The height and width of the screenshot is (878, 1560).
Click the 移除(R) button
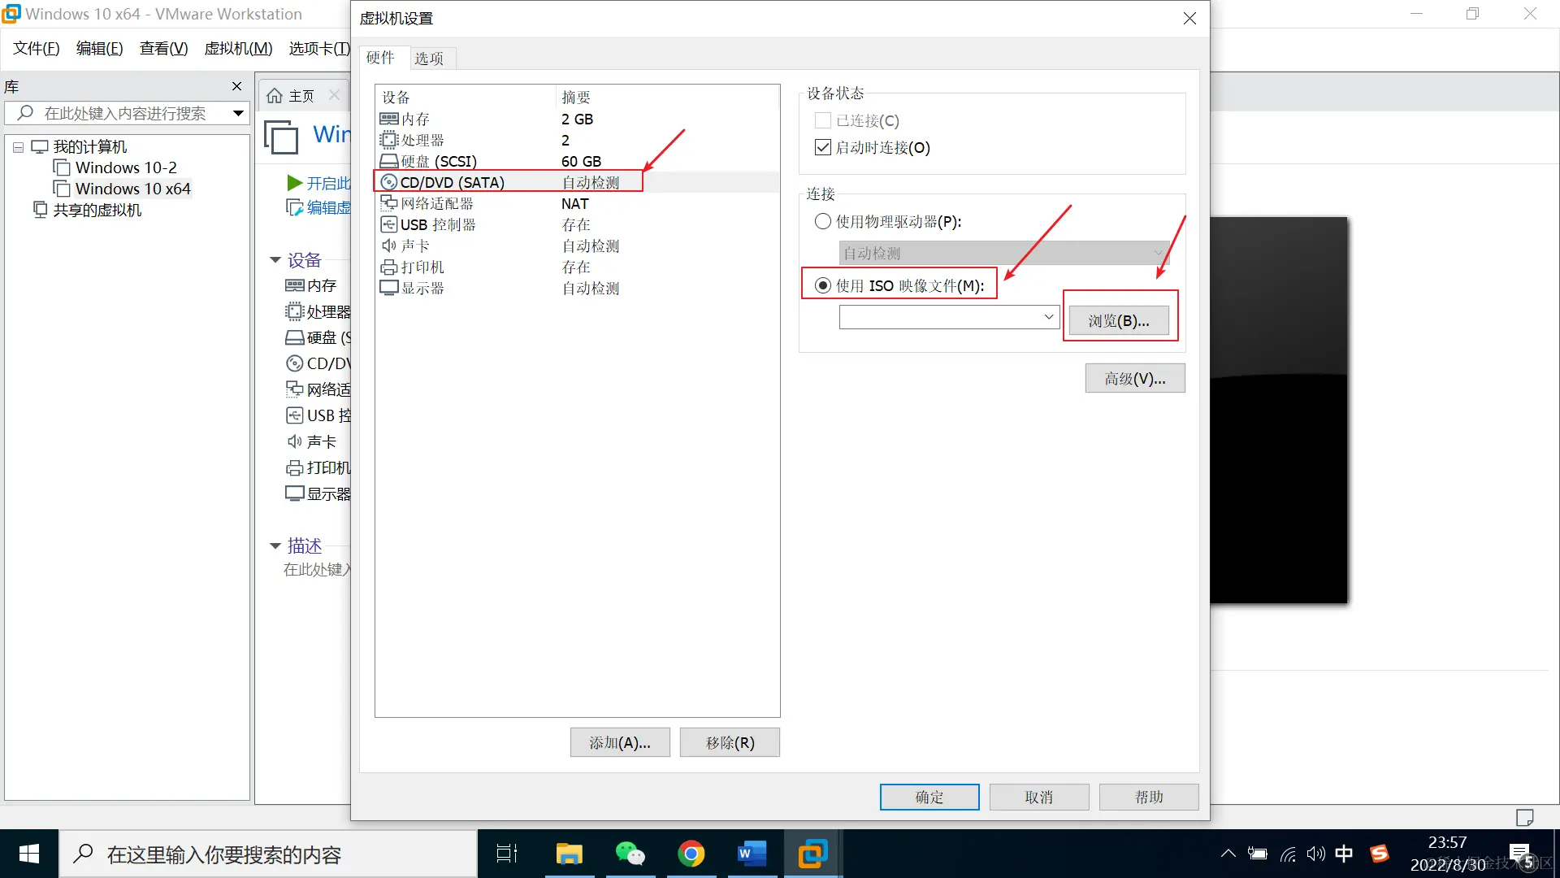730,743
